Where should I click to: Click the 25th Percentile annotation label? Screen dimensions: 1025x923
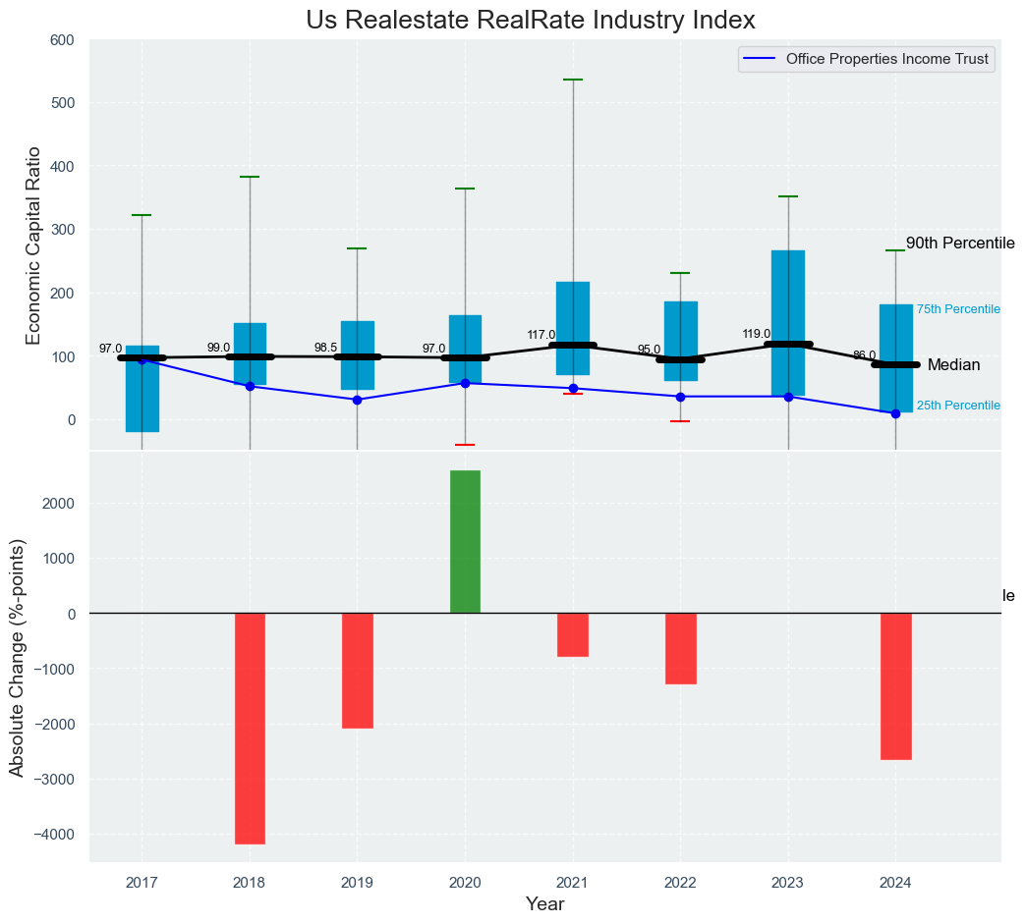[x=957, y=406]
